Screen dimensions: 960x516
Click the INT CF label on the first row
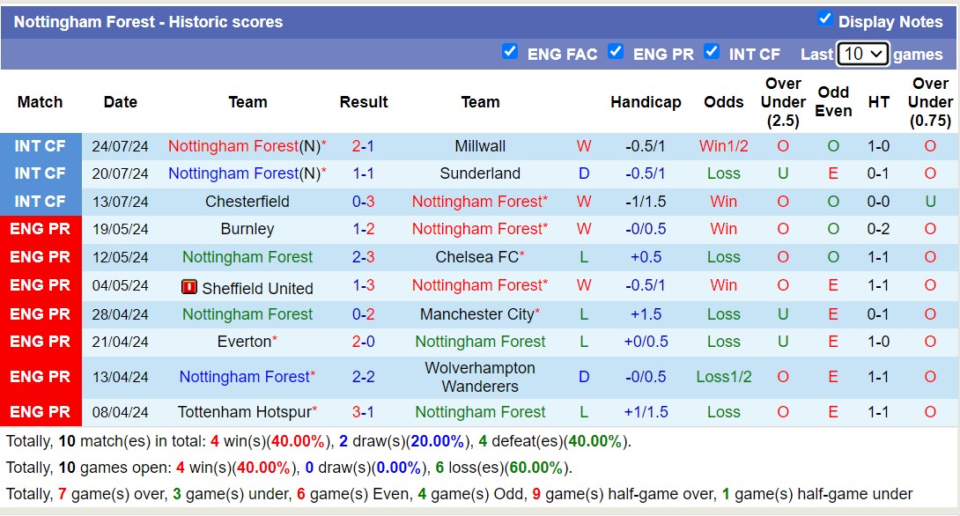pos(41,145)
